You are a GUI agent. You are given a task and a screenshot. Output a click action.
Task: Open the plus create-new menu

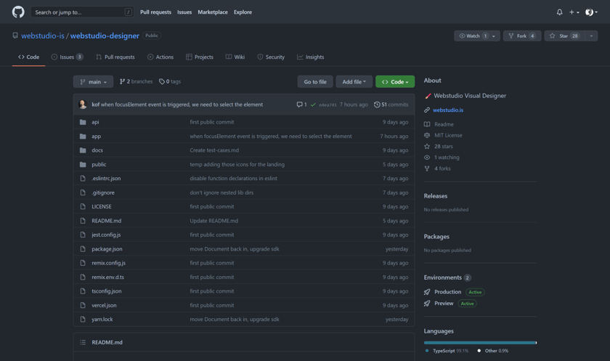point(574,12)
